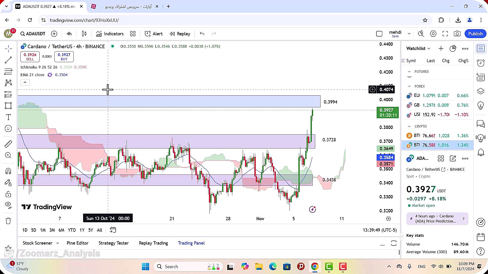Screen dimensions: 488x274
Task: Collapse the indicator legend chevron
Action: [x=25, y=82]
